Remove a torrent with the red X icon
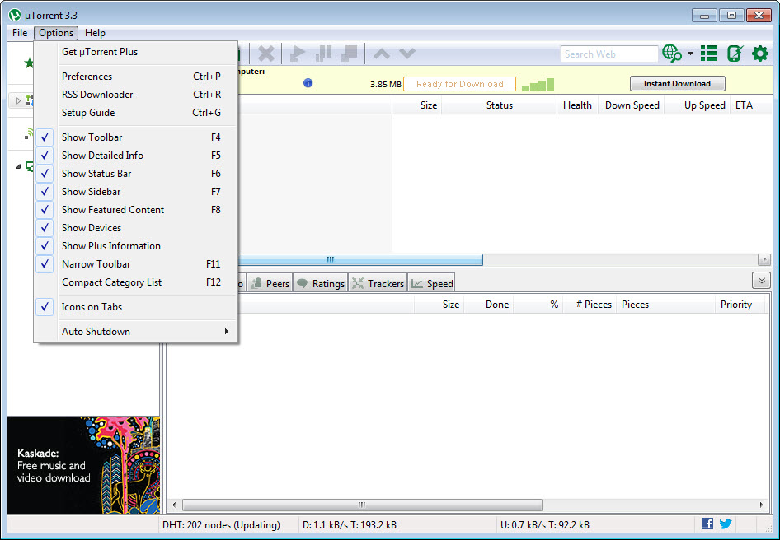This screenshot has height=540, width=780. (266, 54)
